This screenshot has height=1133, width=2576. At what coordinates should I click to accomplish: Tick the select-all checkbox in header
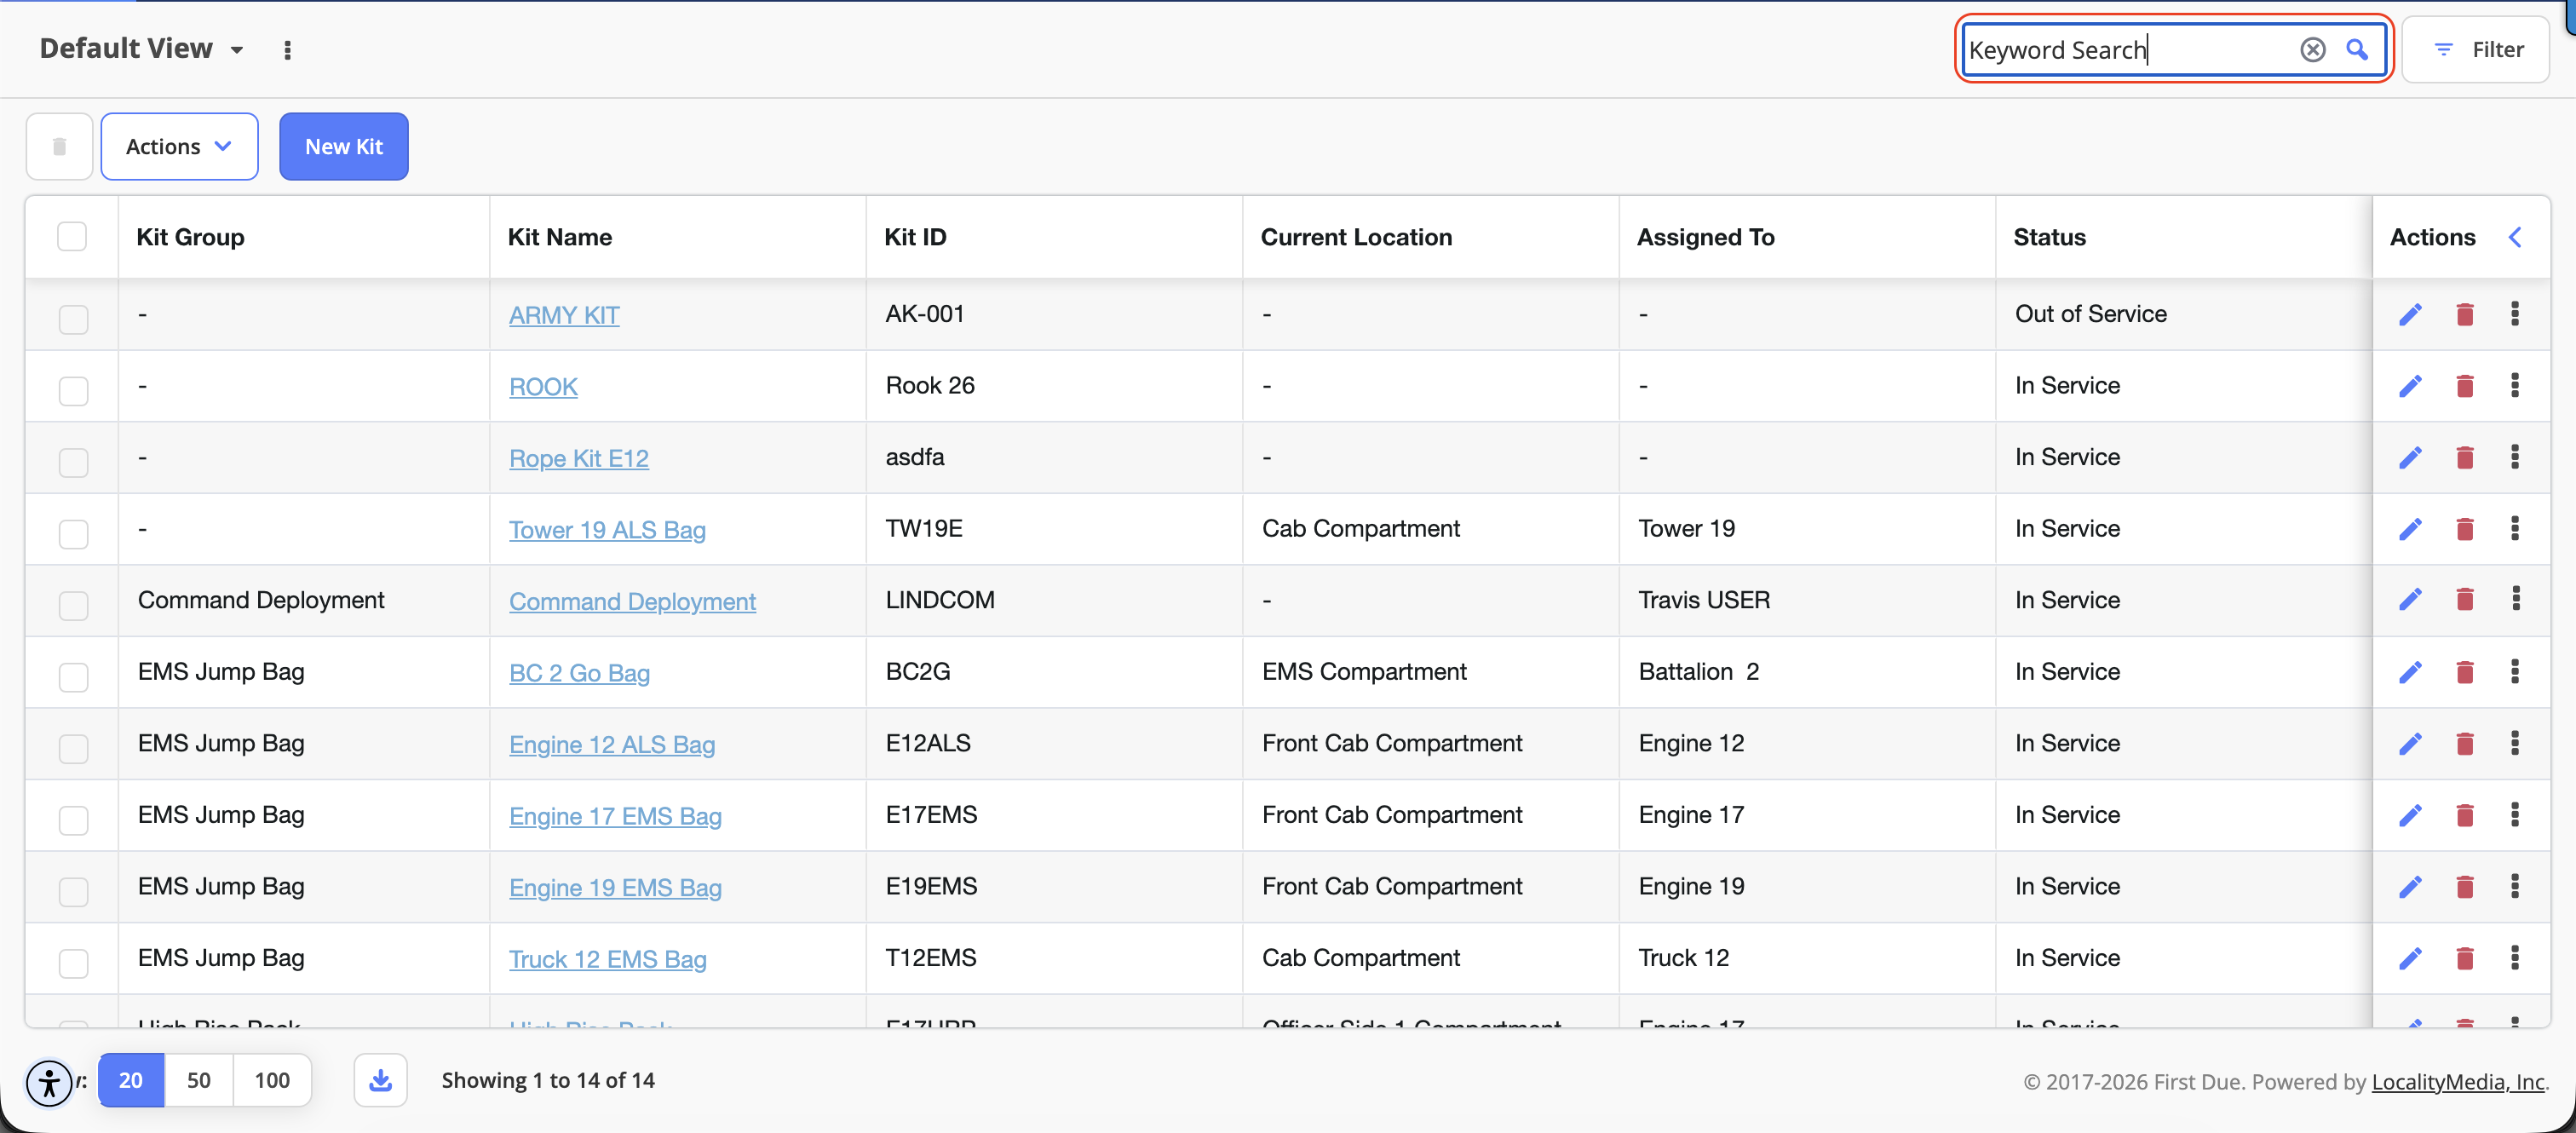pyautogui.click(x=72, y=237)
